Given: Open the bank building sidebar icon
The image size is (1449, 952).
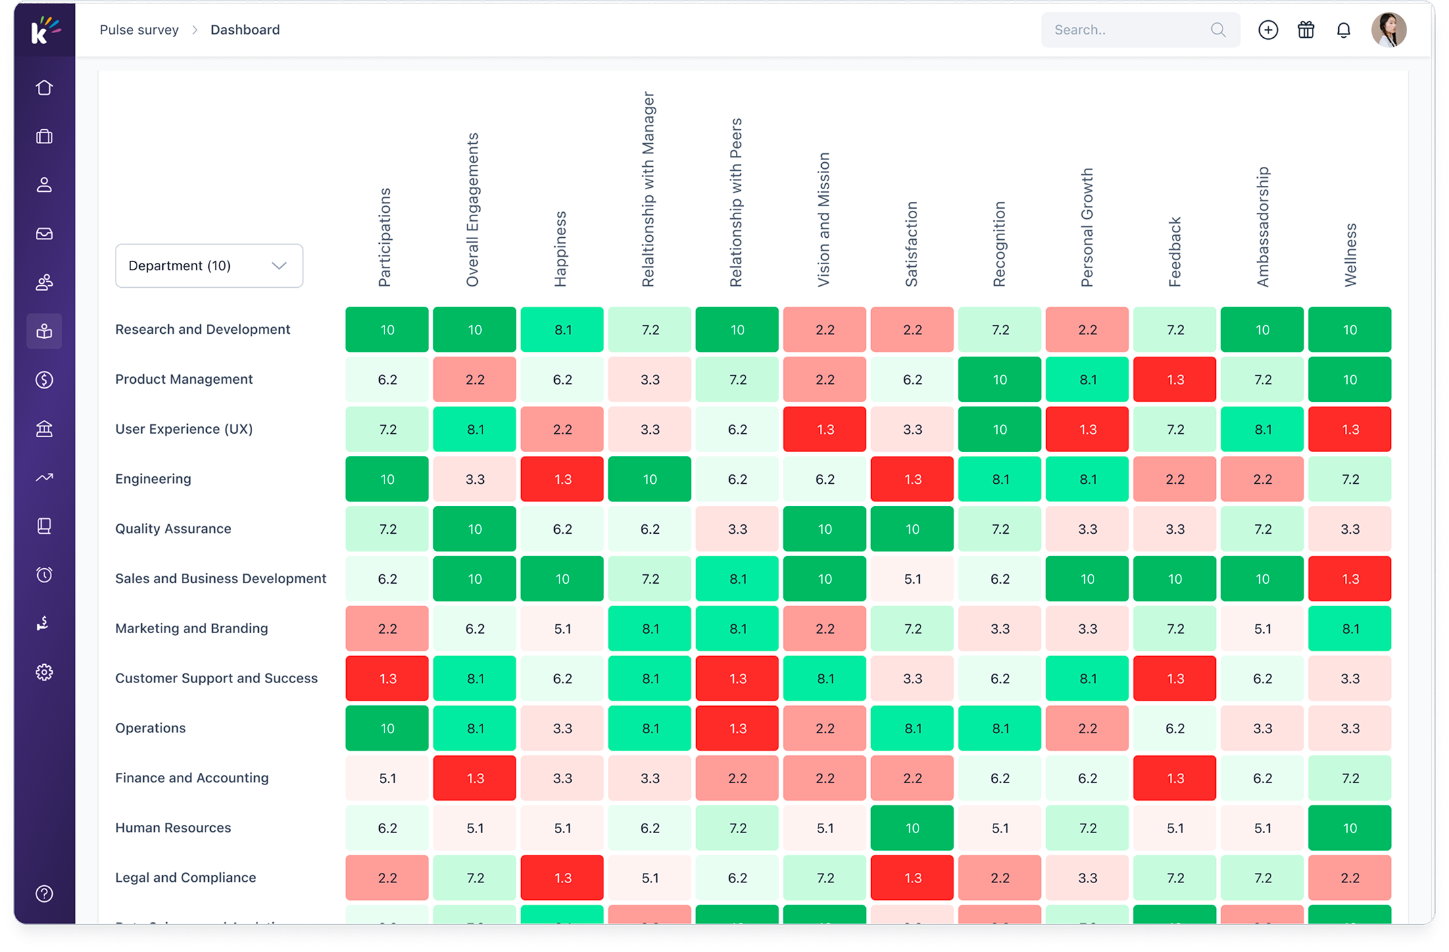Looking at the screenshot, I should coord(44,428).
